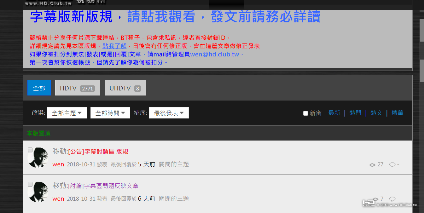Select the checkbox beside the 版規 sticky thread

point(30,150)
